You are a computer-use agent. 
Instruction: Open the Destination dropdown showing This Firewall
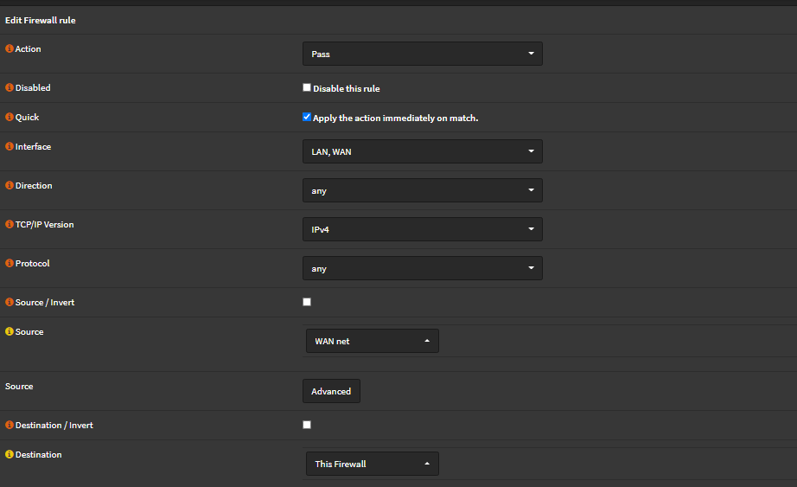pyautogui.click(x=372, y=464)
